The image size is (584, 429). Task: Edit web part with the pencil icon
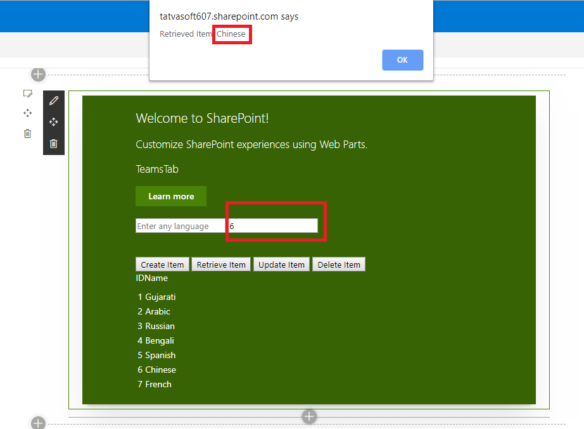(x=54, y=101)
